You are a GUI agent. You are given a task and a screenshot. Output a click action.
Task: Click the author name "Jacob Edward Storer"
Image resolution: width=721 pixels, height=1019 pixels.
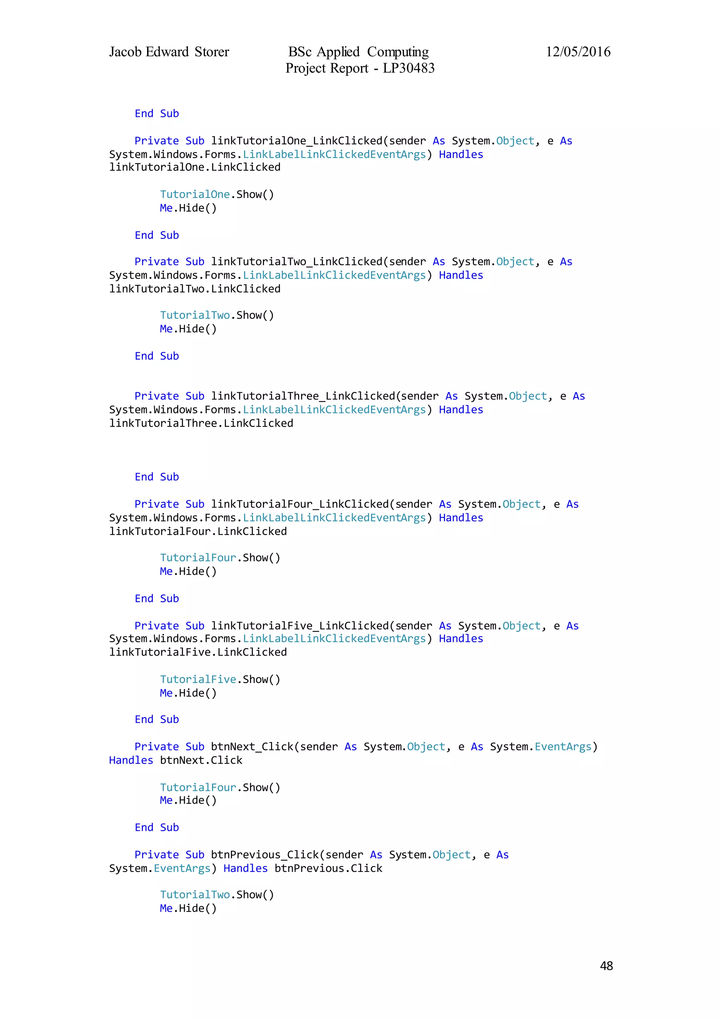(169, 52)
